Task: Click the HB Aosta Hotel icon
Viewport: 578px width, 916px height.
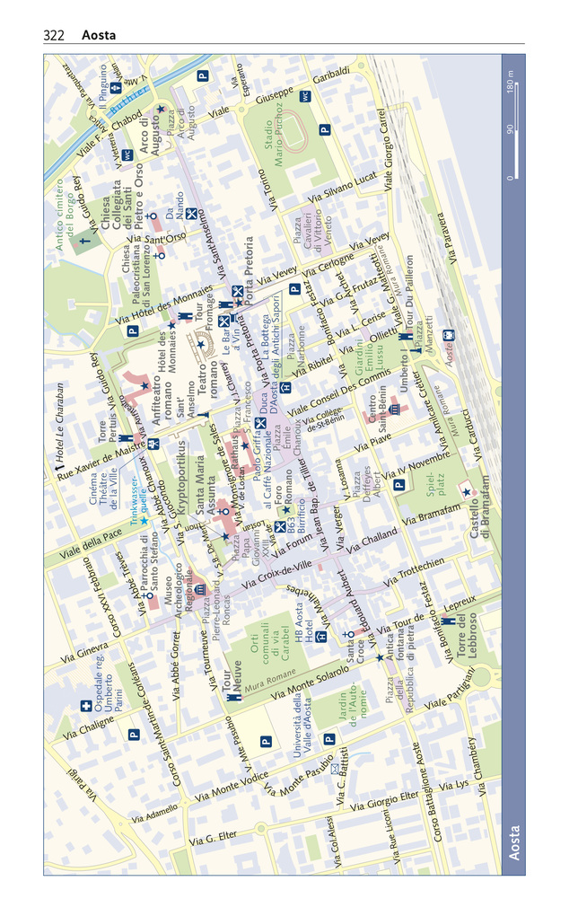Action: pyautogui.click(x=320, y=637)
